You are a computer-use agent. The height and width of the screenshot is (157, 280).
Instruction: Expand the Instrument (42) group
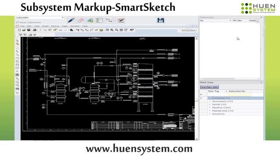[210, 101]
